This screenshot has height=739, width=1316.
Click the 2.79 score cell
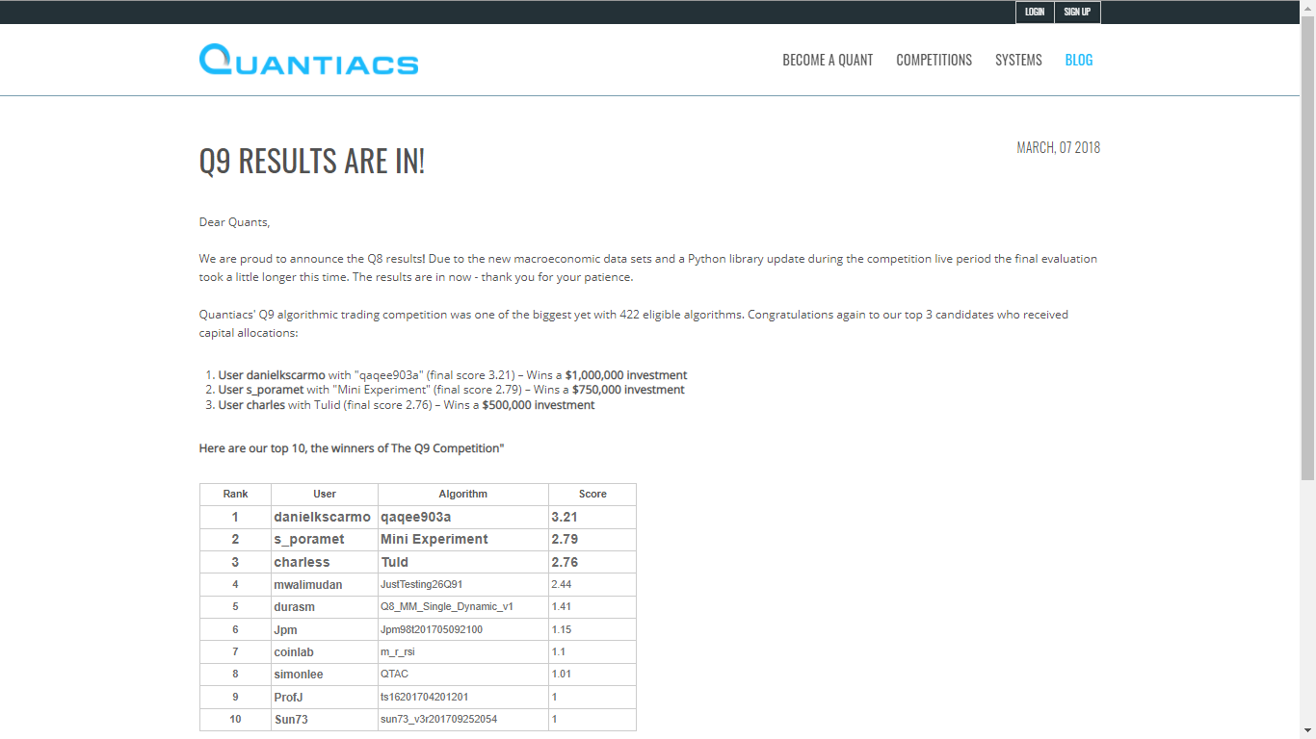[x=592, y=540]
